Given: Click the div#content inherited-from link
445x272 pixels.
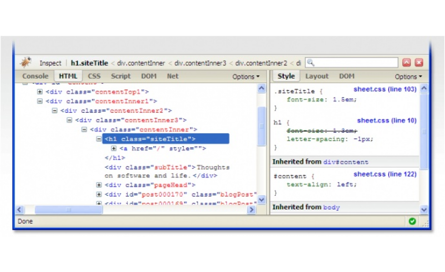Looking at the screenshot, I should 346,162.
